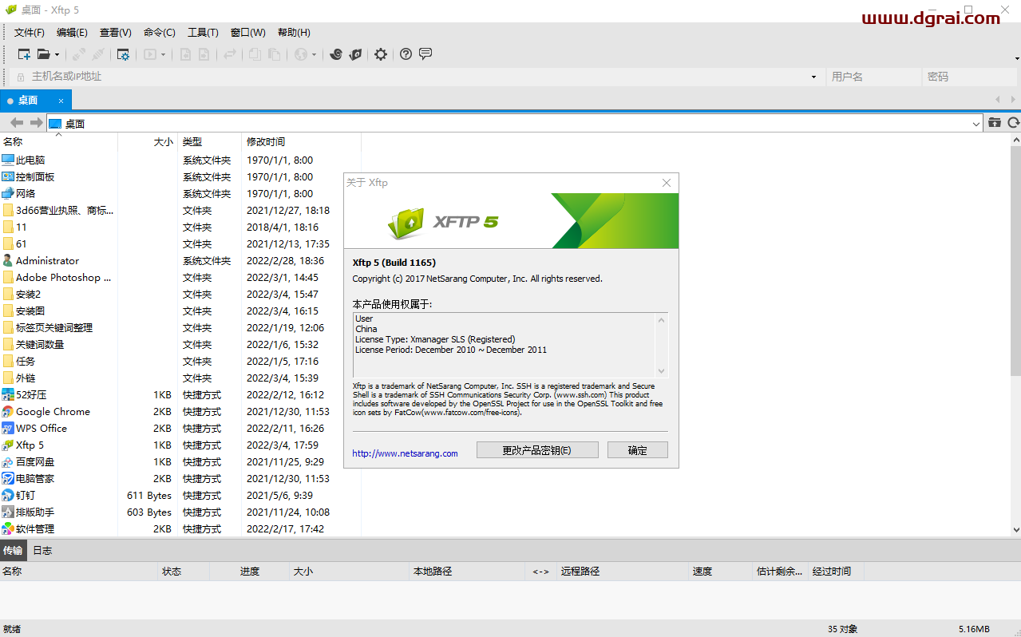Click the greyed-out transfer arrows icon
This screenshot has height=637, width=1021.
(x=230, y=54)
